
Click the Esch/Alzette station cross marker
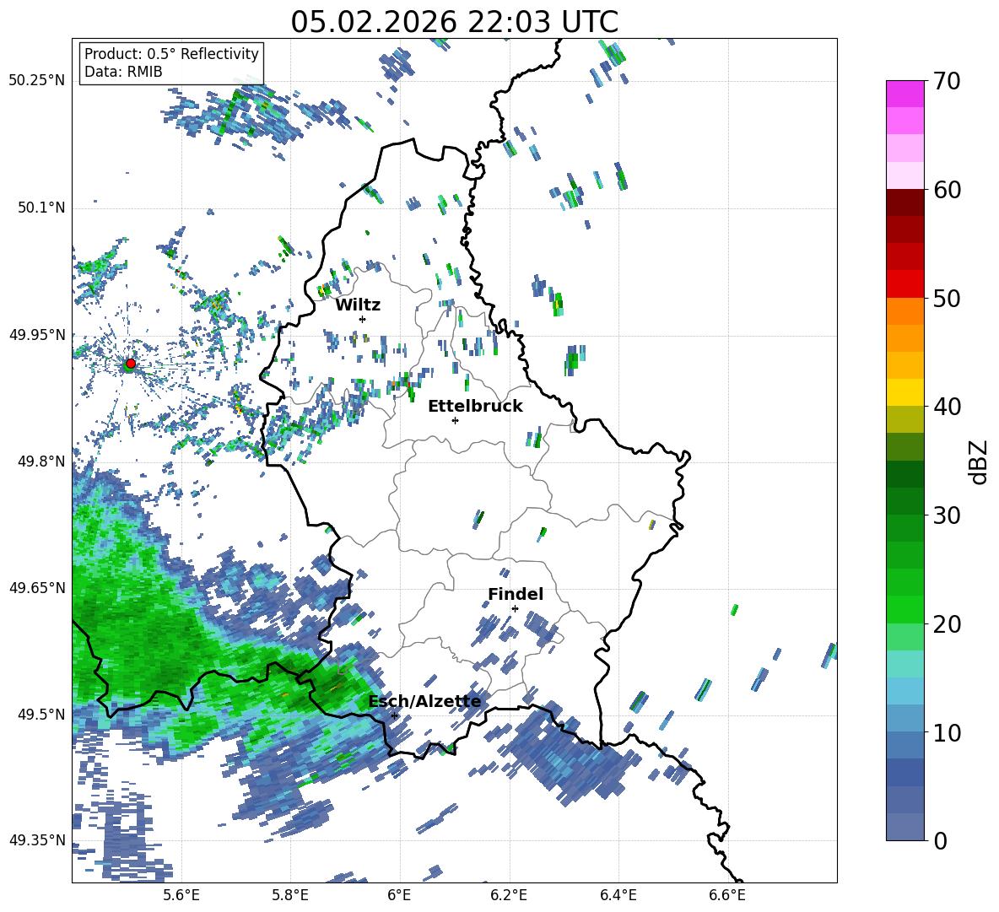tap(394, 715)
